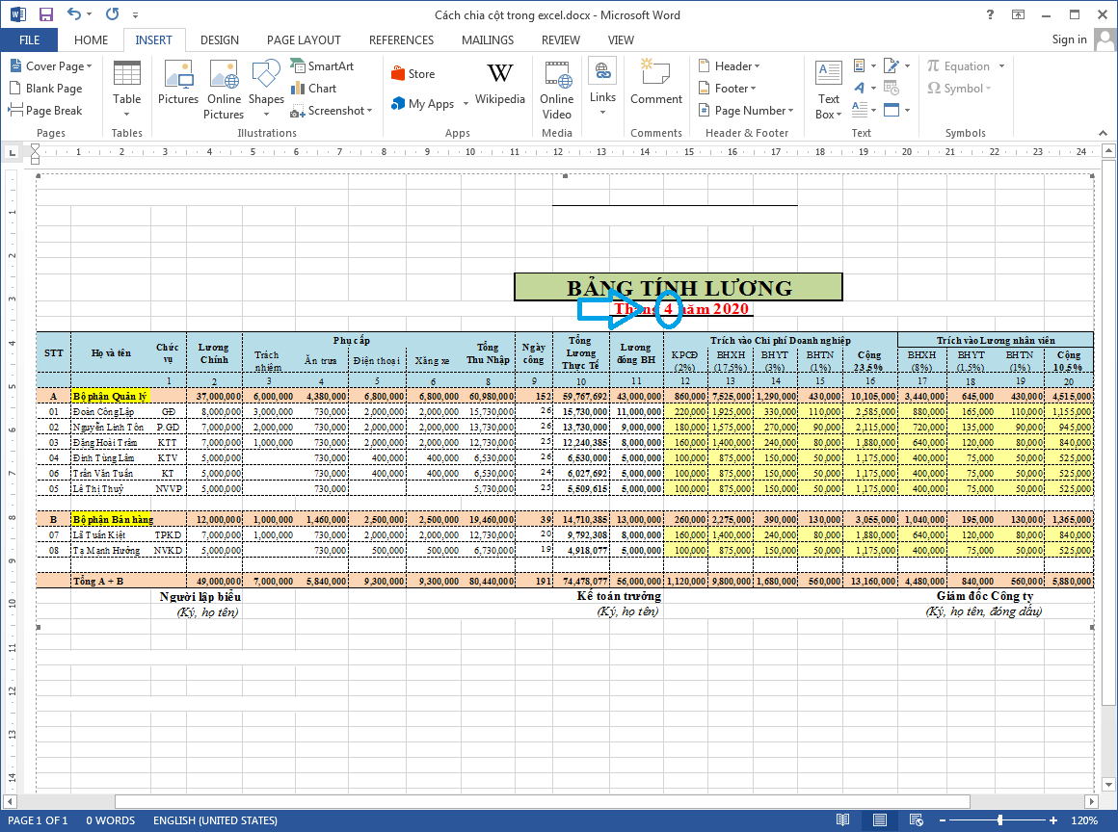Click the ENGLISH (UNITED STATES) language indicator

pyautogui.click(x=215, y=820)
